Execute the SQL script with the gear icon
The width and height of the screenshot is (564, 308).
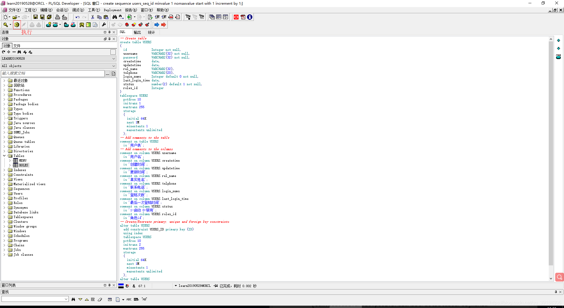(17, 25)
